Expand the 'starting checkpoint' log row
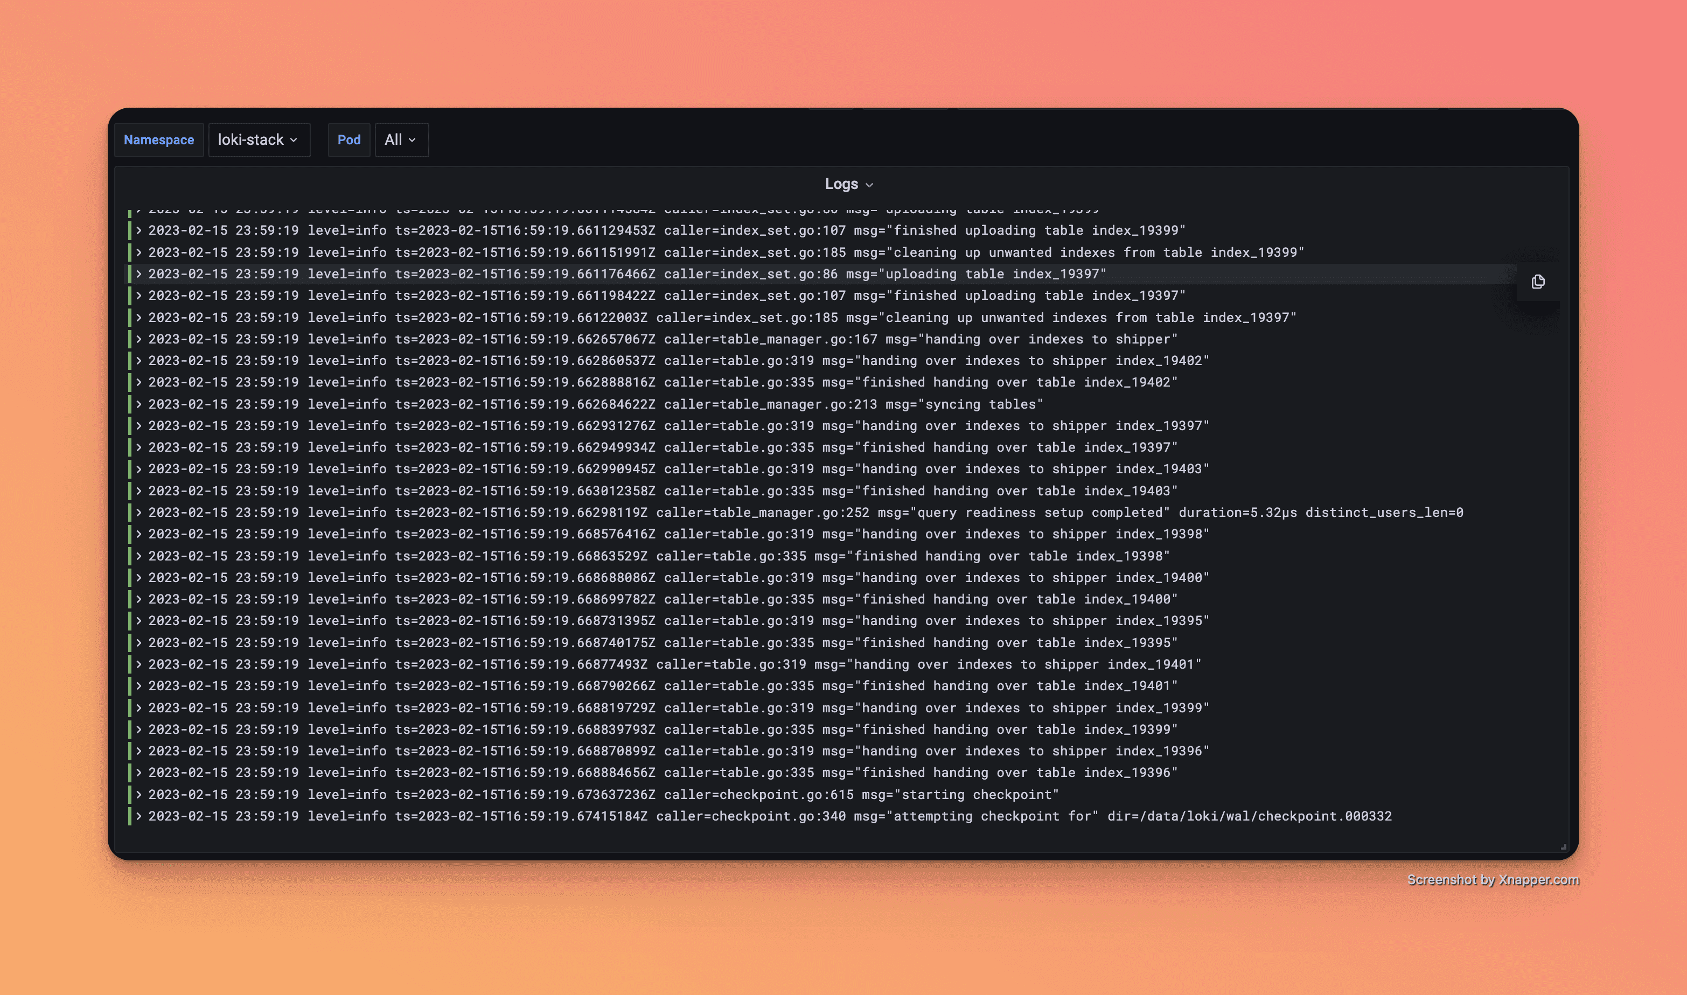This screenshot has width=1687, height=995. [139, 794]
